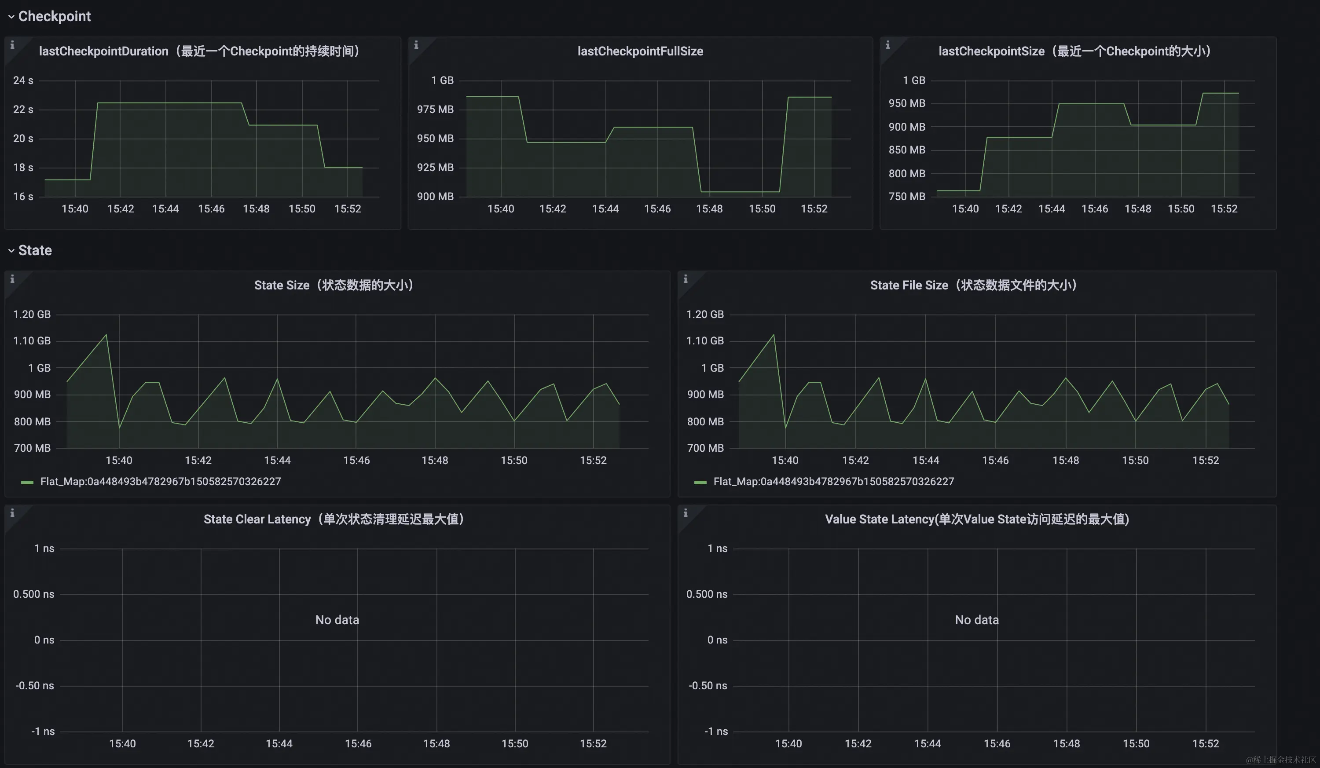This screenshot has height=768, width=1320.
Task: Click info icon on Value State Latency panel
Action: 685,513
